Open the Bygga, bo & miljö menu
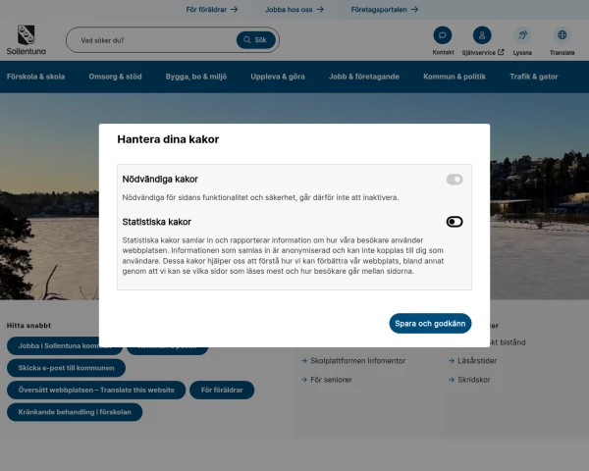 coord(196,77)
